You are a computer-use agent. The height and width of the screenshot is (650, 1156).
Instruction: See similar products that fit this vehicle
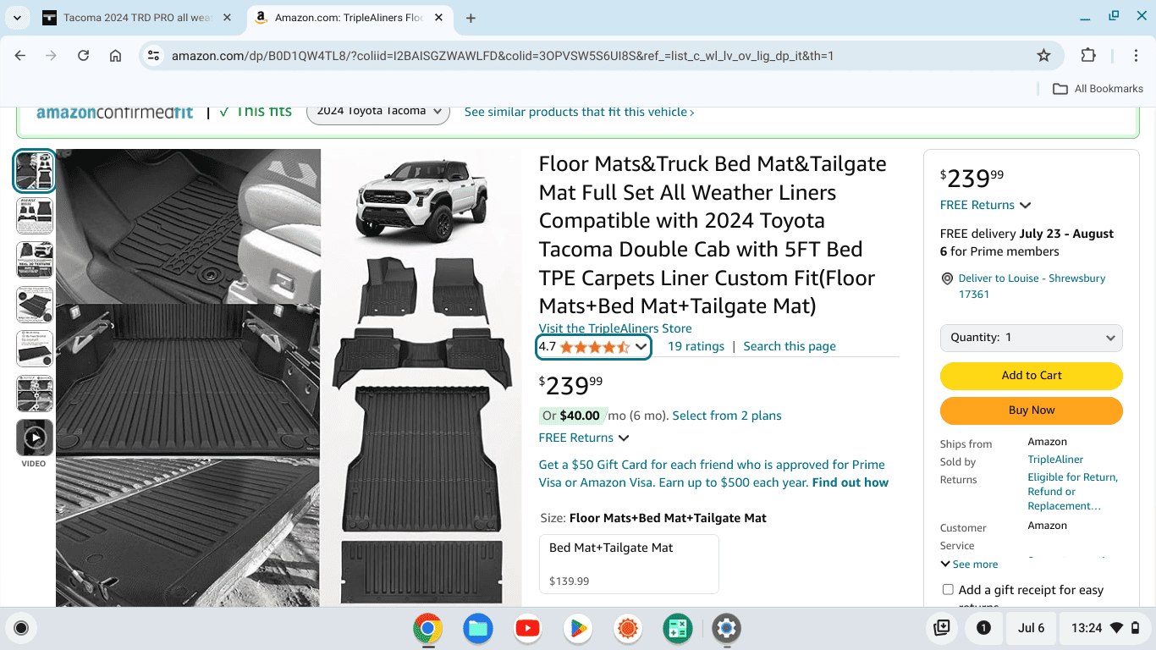(x=579, y=112)
